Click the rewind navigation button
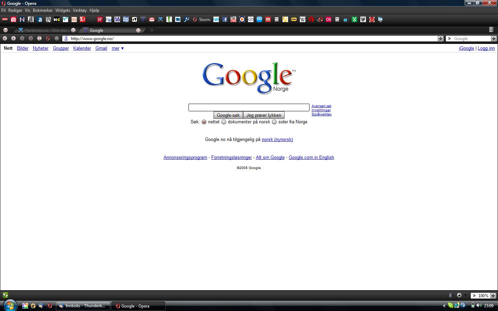 click(5, 38)
